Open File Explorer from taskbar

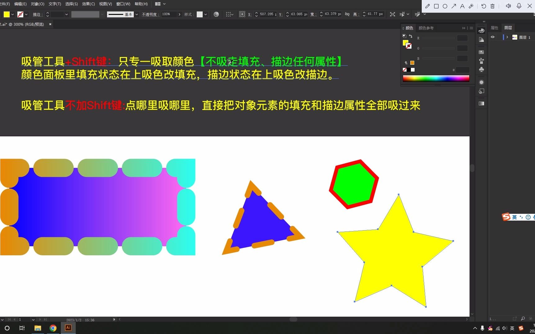pos(38,328)
